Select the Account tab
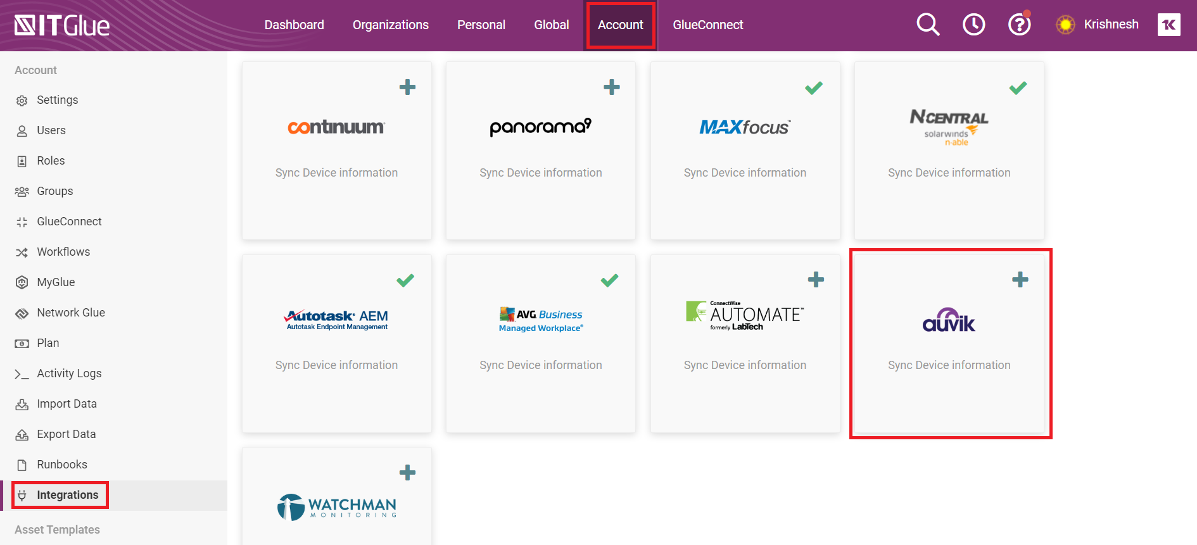The height and width of the screenshot is (545, 1197). [621, 25]
